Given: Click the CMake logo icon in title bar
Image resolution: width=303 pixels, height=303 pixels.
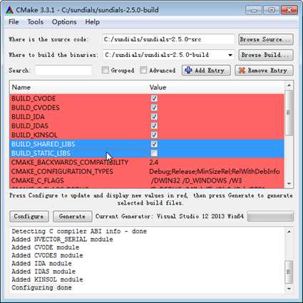Looking at the screenshot, I should click(x=9, y=10).
